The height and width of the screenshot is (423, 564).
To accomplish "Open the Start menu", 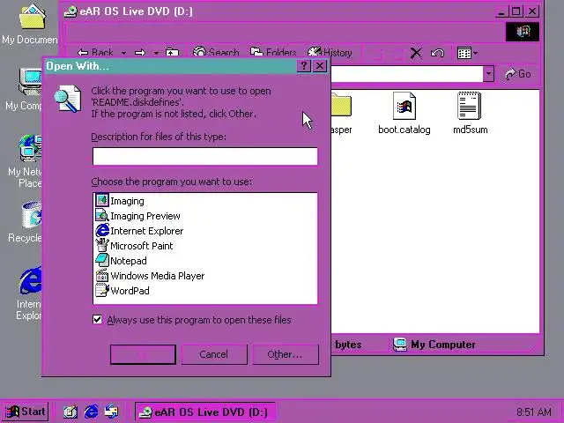I will point(26,412).
